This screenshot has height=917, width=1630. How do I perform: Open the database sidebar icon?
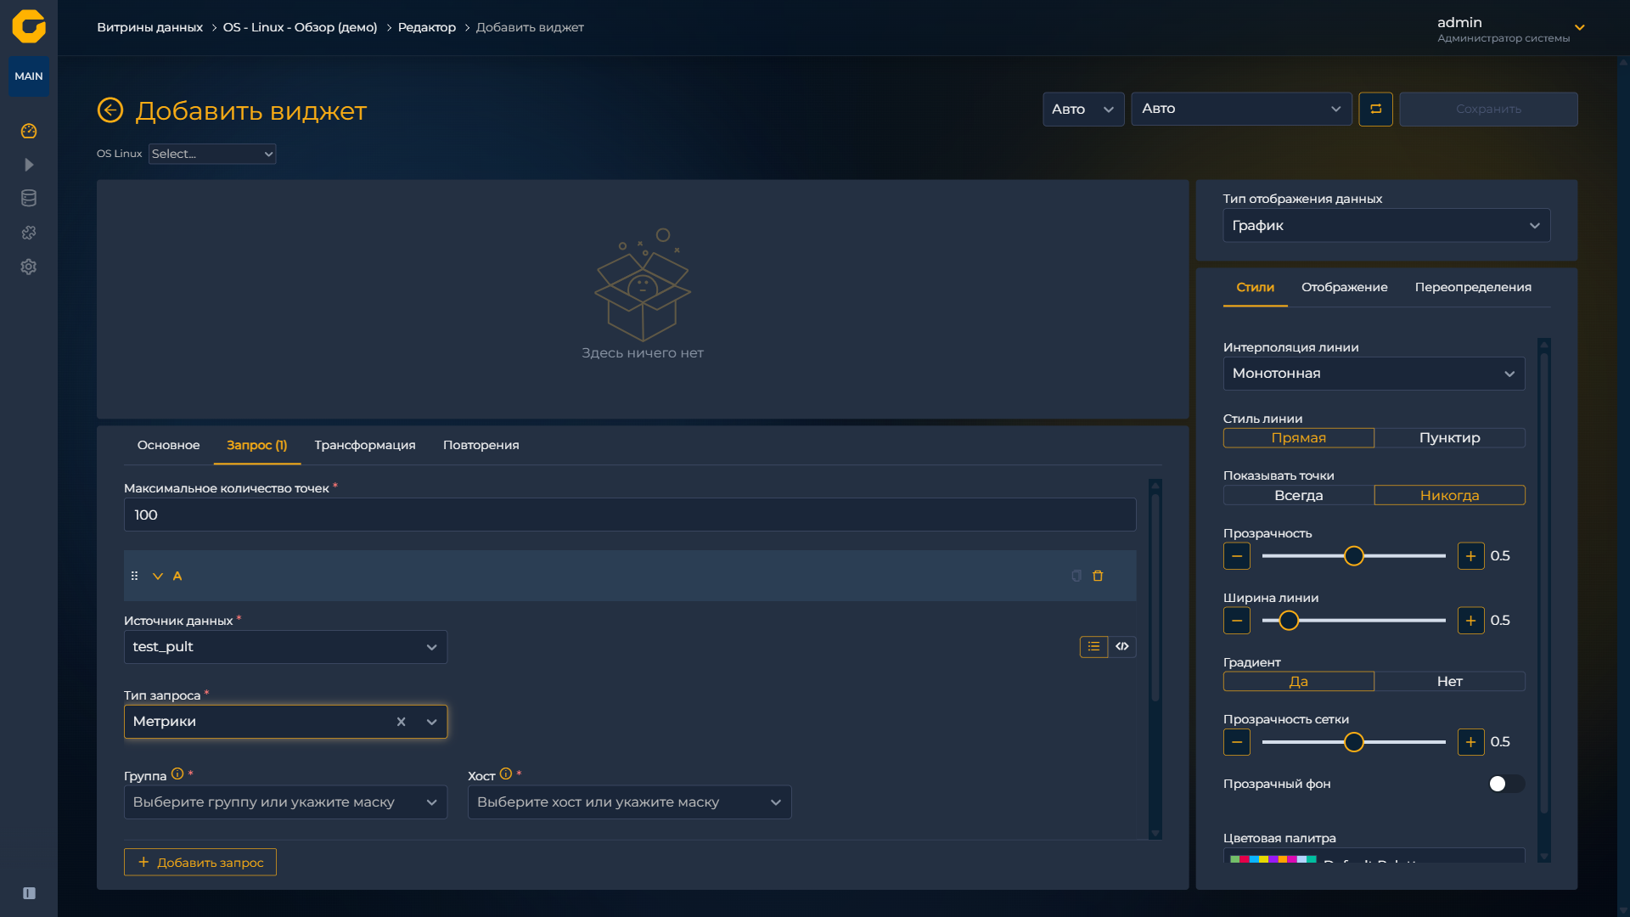[x=29, y=199]
